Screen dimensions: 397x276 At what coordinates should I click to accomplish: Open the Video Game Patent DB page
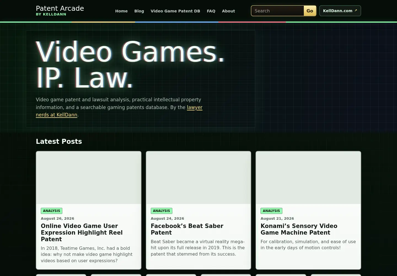point(175,11)
